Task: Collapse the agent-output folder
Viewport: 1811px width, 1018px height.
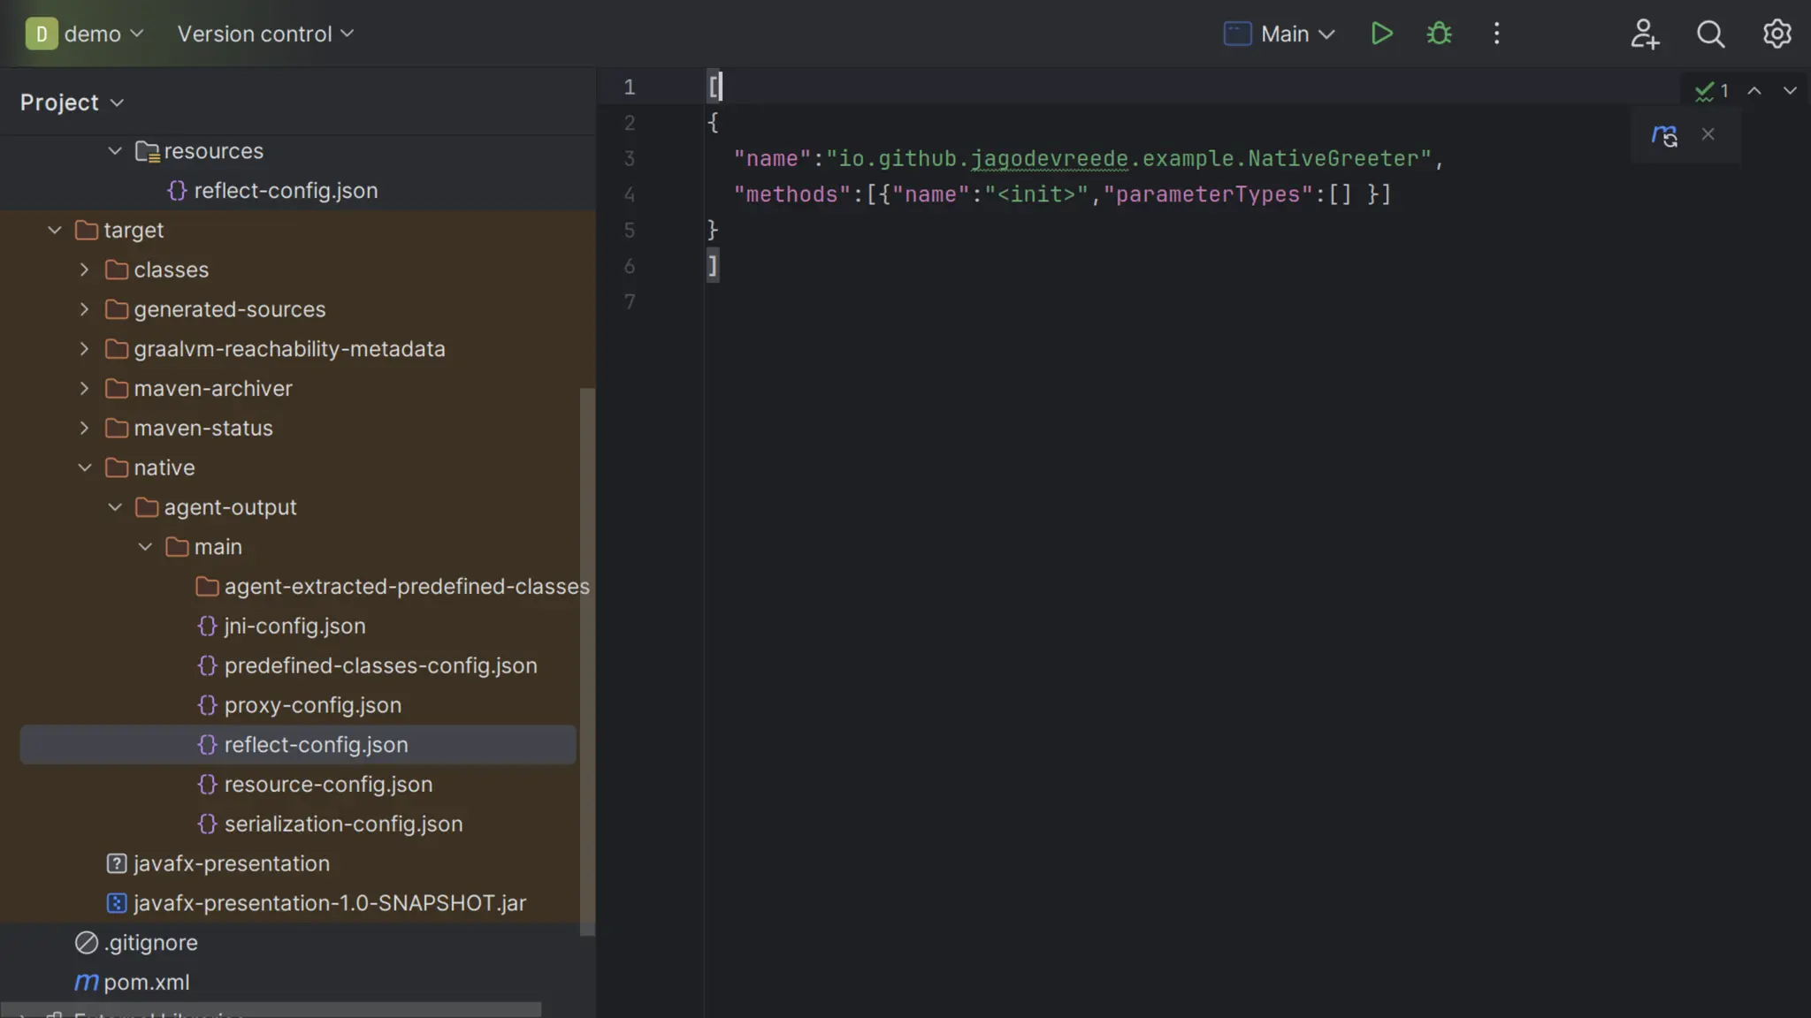Action: pos(115,507)
